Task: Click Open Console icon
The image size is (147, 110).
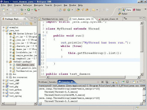Action: pyautogui.click(x=134, y=82)
